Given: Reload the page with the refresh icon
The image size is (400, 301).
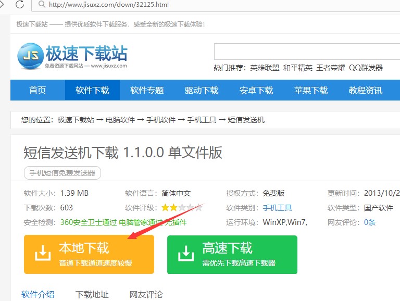Looking at the screenshot, I should pos(20,4).
